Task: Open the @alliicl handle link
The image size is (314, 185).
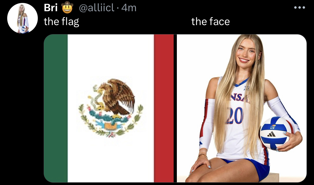Action: coord(96,8)
